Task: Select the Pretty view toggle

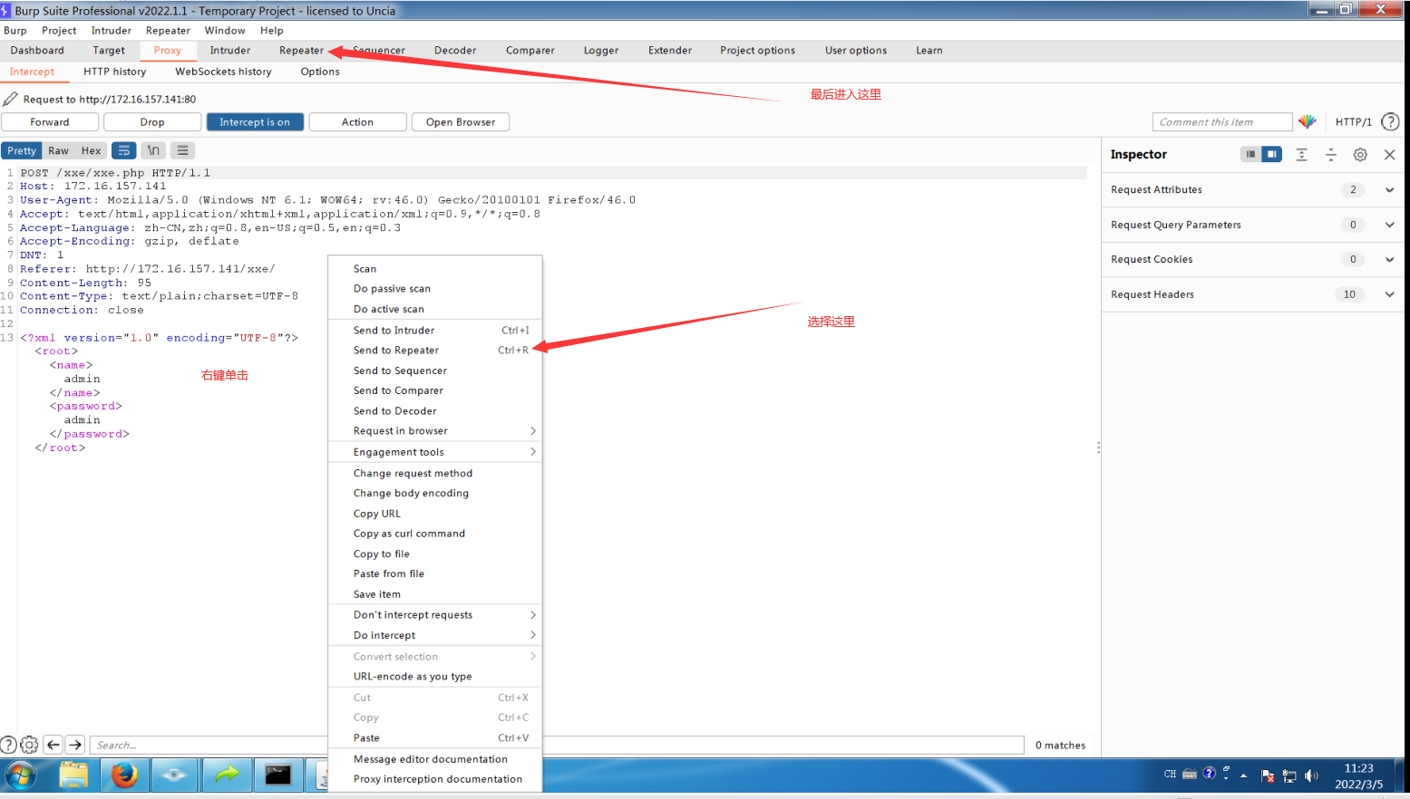Action: (22, 149)
